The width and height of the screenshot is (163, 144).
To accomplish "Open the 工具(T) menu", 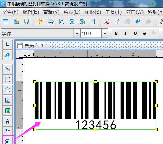I will pyautogui.click(x=113, y=12).
